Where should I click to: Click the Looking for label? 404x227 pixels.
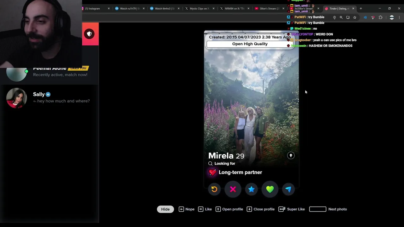click(x=225, y=164)
